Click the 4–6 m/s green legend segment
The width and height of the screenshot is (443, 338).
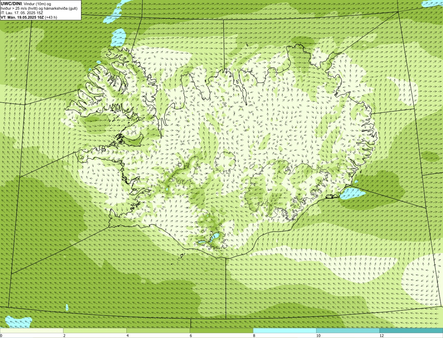point(159,330)
